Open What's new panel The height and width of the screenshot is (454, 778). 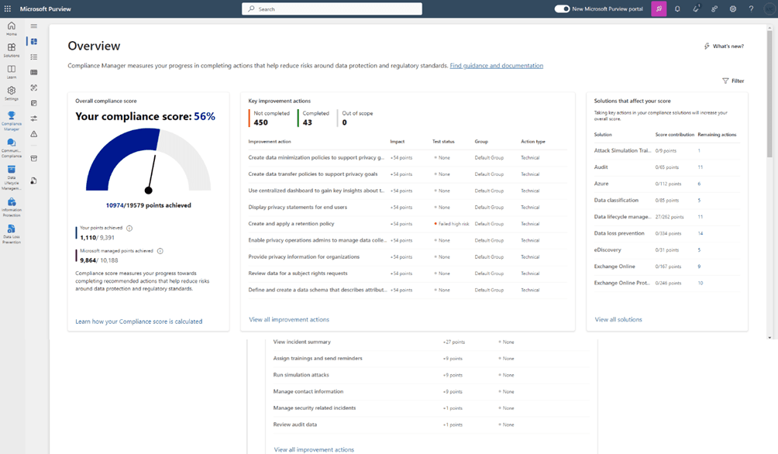pos(724,46)
